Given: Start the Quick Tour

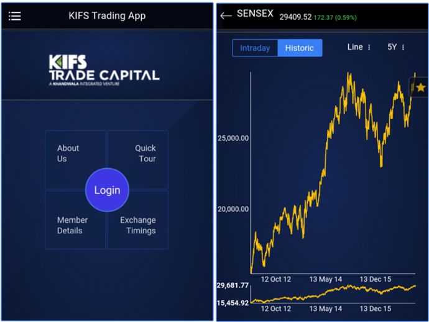Looking at the screenshot, I should tap(145, 153).
